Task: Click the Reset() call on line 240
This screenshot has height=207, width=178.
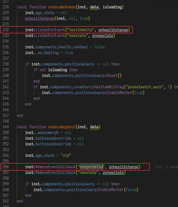Action: click(x=114, y=76)
